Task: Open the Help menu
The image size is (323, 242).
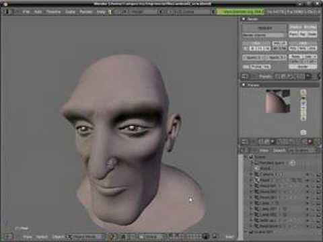Action: click(101, 11)
